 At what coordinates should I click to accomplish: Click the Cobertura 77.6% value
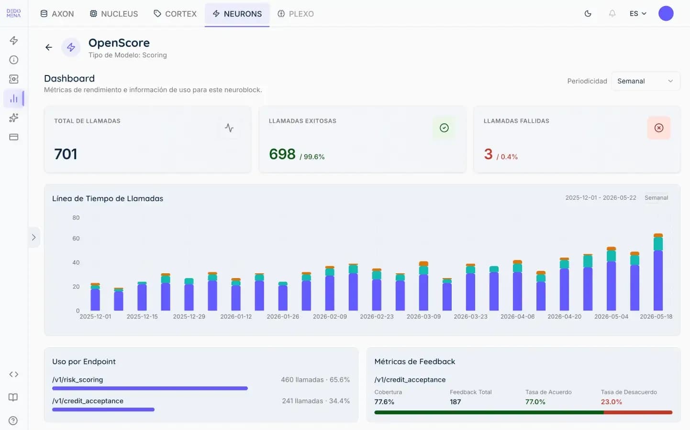(x=384, y=402)
